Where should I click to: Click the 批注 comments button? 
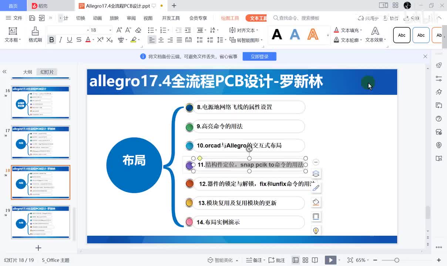coord(277,260)
